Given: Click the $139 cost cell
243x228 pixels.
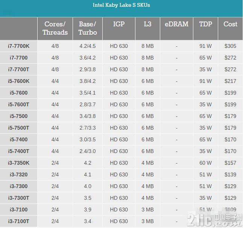Looking at the screenshot, I should 230,174.
